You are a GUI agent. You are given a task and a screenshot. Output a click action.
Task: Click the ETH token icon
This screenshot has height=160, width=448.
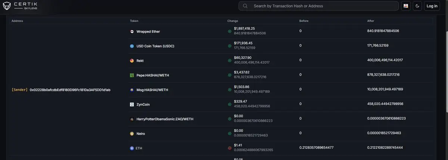pyautogui.click(x=132, y=148)
